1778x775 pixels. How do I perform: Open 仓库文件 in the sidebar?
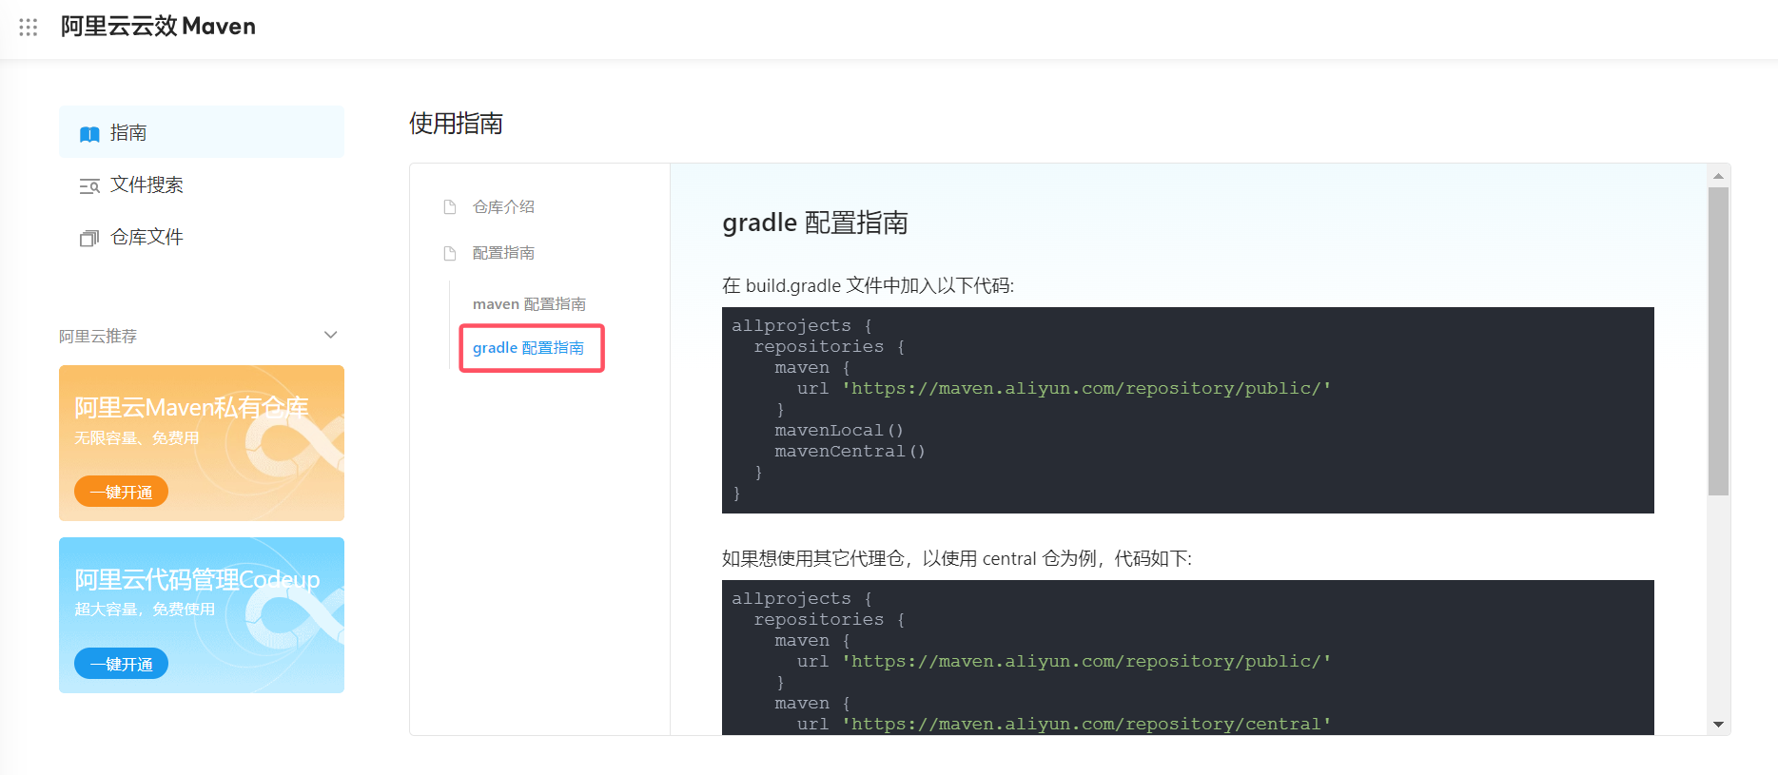[x=147, y=237]
